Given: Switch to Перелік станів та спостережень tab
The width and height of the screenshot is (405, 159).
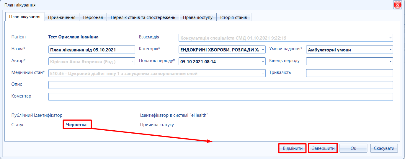Looking at the screenshot, I should [x=143, y=17].
